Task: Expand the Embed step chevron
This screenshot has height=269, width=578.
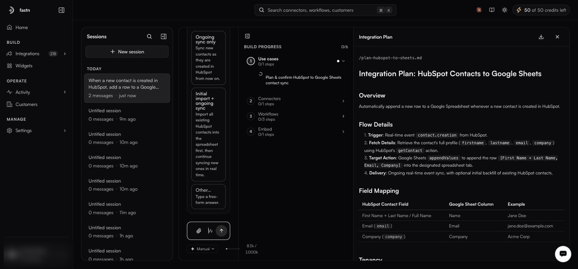Action: click(343, 132)
